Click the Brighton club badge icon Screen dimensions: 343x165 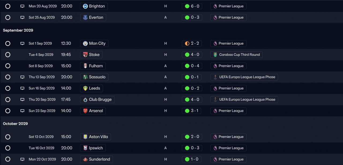(x=85, y=6)
